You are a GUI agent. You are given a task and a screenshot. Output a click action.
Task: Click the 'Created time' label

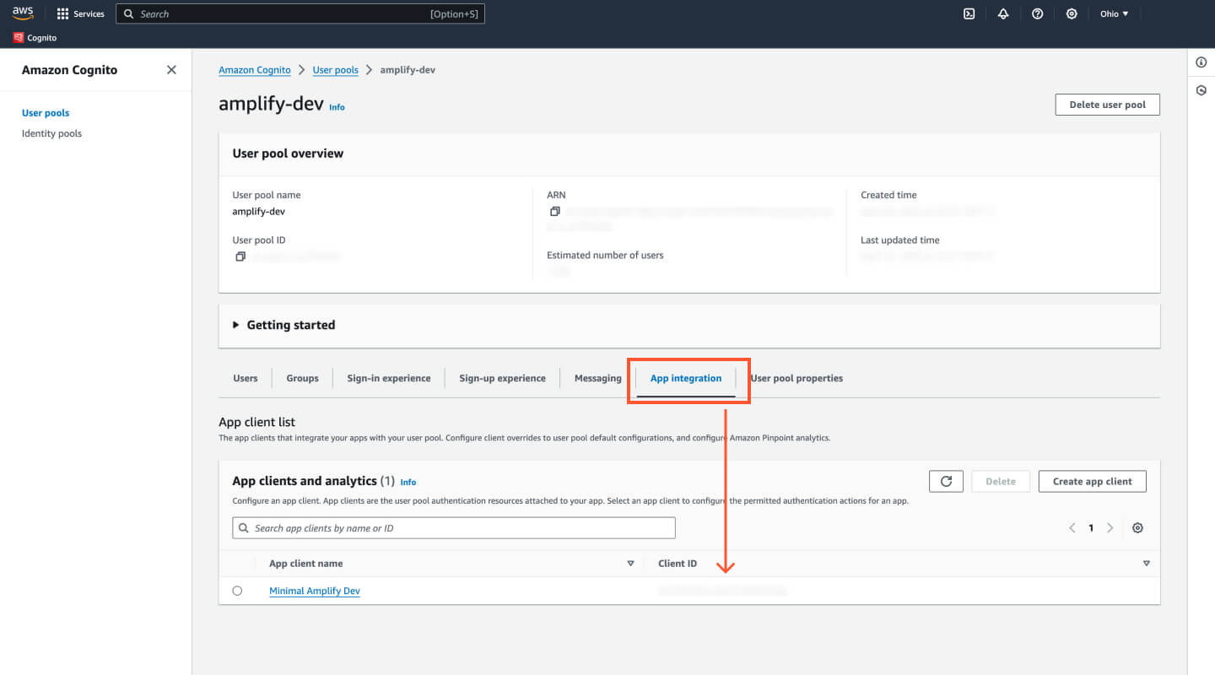tap(888, 195)
